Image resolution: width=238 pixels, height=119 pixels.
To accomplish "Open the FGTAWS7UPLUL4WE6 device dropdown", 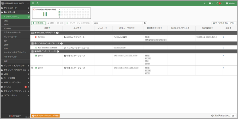I will pos(15,3).
